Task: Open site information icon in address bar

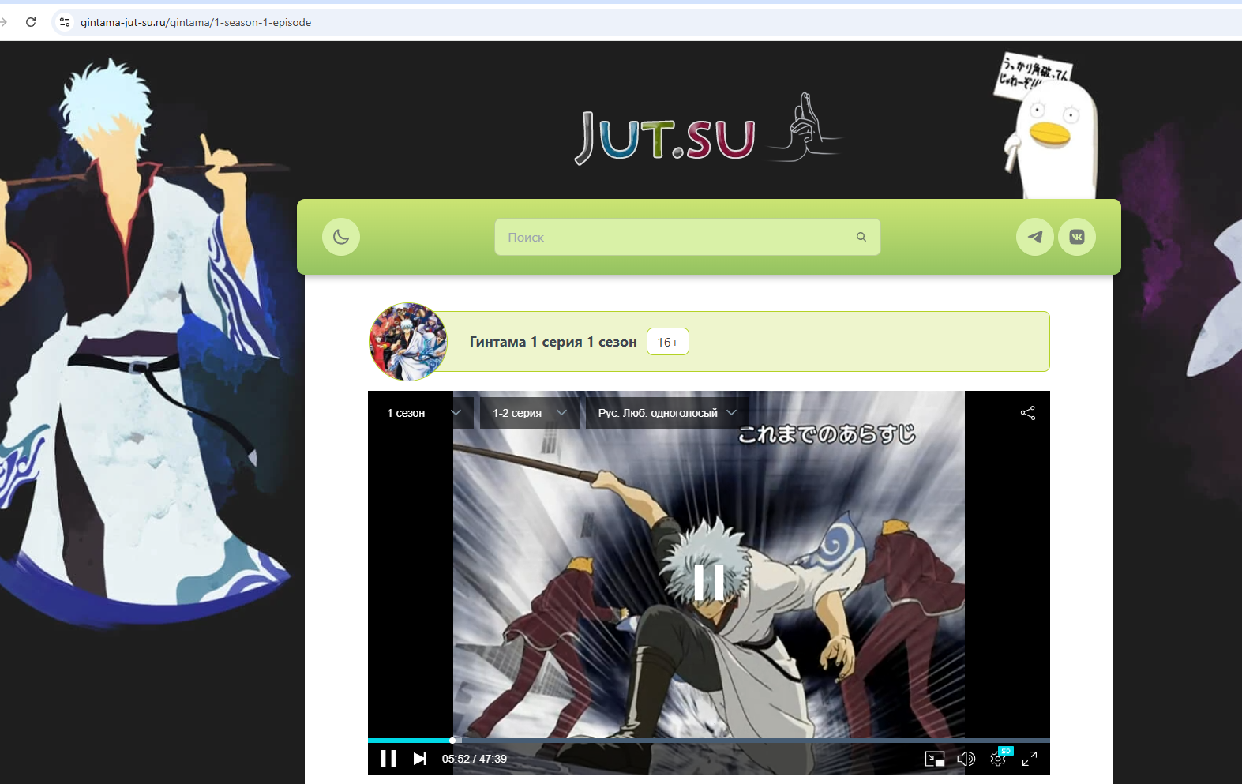Action: click(x=65, y=22)
